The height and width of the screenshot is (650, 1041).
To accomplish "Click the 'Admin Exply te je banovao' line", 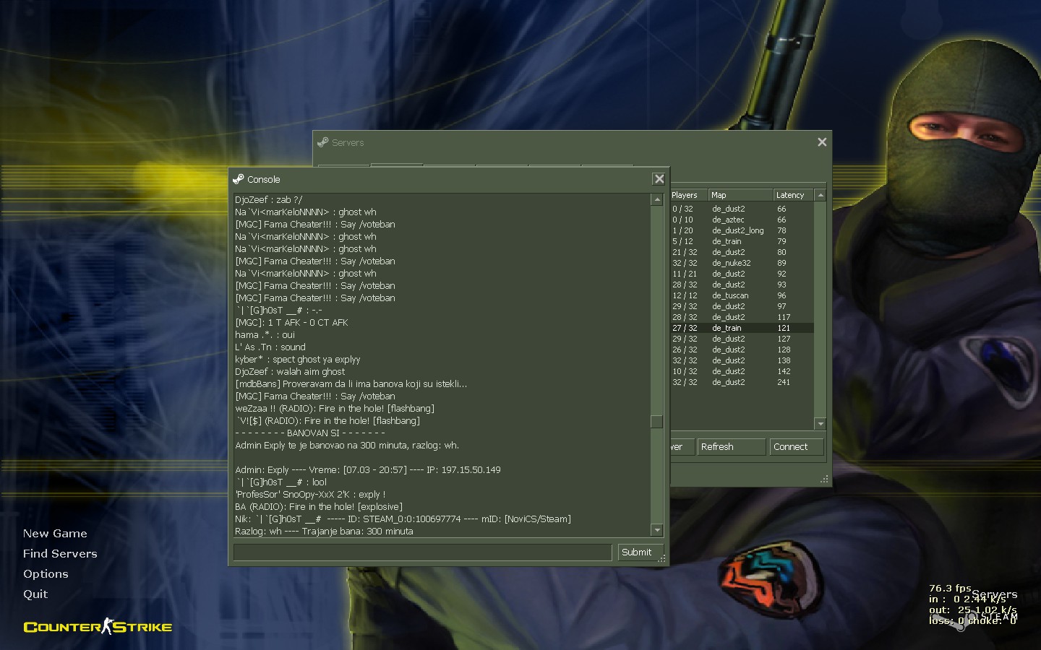I will [347, 446].
